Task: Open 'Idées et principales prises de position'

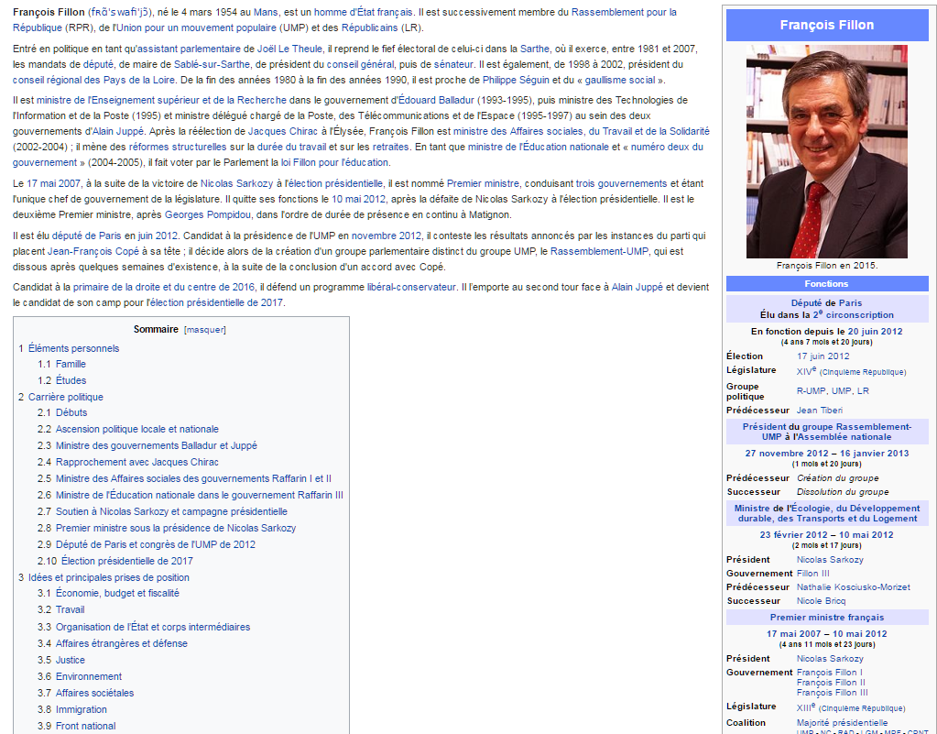Action: point(109,577)
